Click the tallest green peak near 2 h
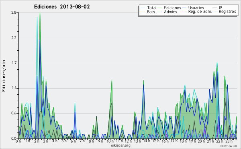The image size is (241, 149). (40, 14)
